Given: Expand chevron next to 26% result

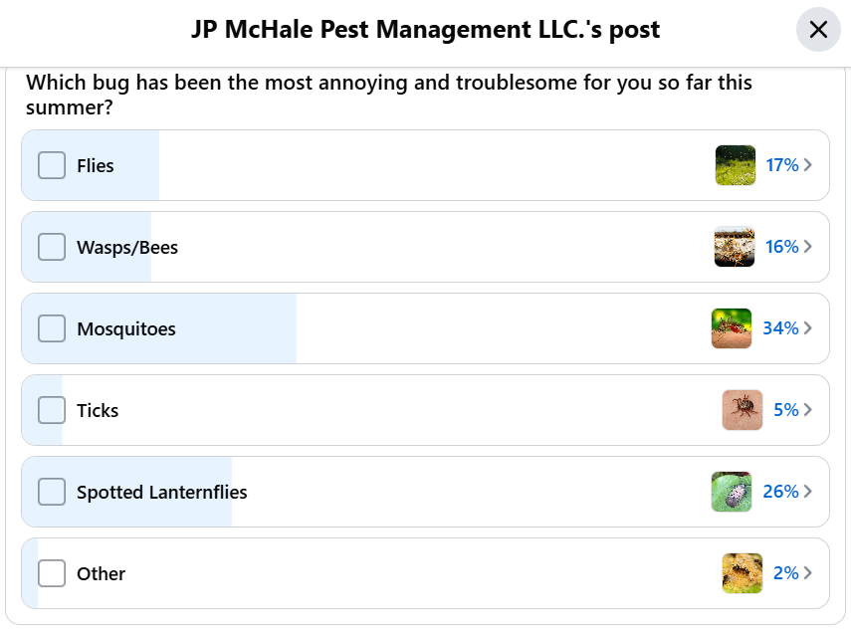Looking at the screenshot, I should click(x=808, y=492).
